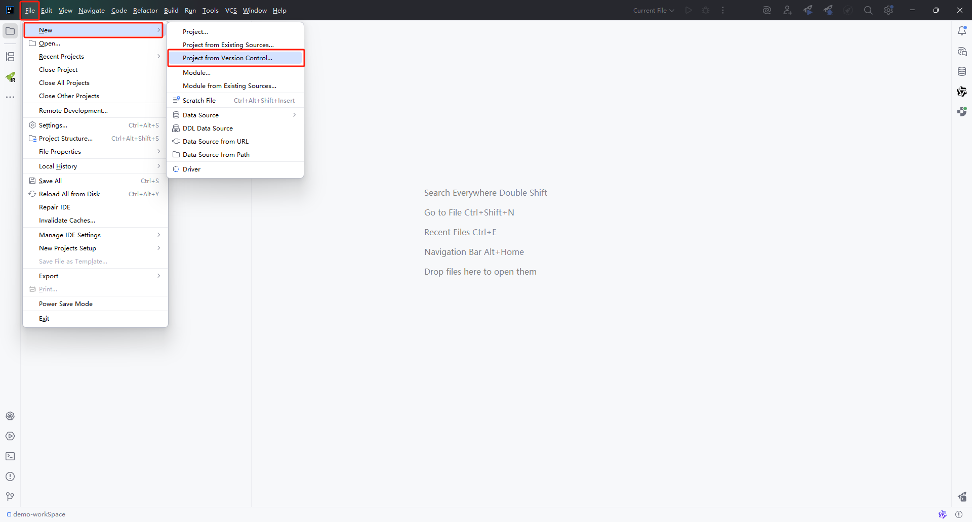Choose Project... in New submenu

[235, 32]
